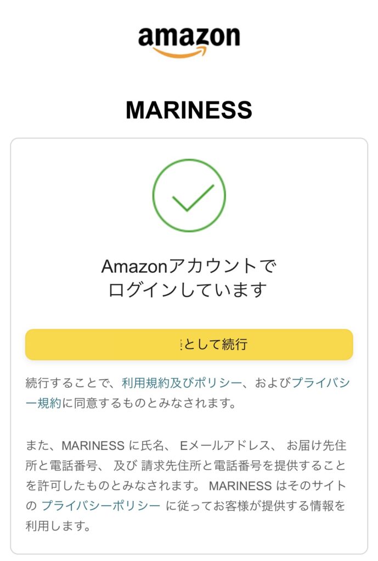Click the に従ってお客様が提供する情報を text
Viewport: 378px width, 561px height.
(x=256, y=506)
